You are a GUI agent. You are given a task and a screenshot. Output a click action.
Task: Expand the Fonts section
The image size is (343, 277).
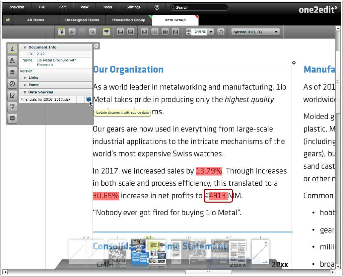[x=25, y=85]
